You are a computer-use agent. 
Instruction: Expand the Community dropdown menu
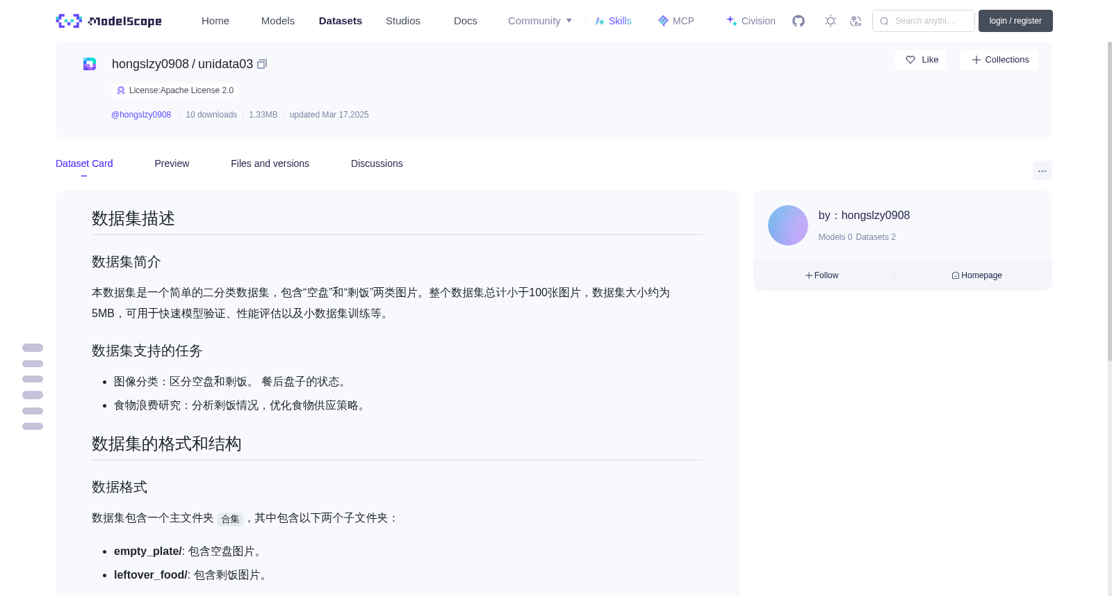pos(540,21)
